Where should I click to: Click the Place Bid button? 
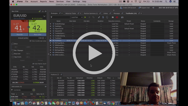[x=20, y=35]
